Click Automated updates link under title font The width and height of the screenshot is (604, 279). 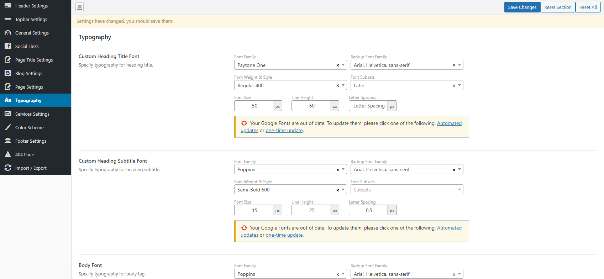coord(449,123)
